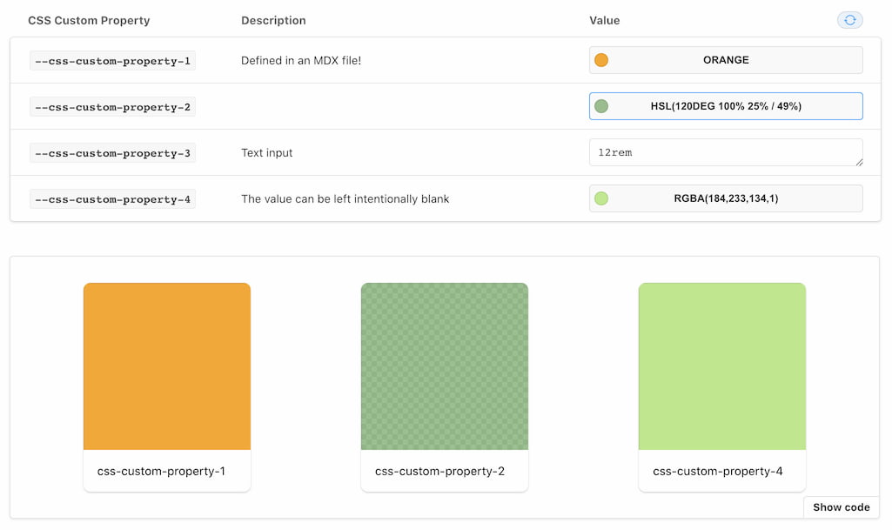Screen dimensions: 892x530
Task: Click the reset values refresh icon
Action: click(850, 20)
